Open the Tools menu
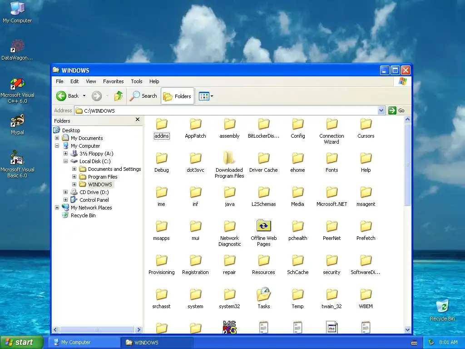The image size is (465, 349). point(136,81)
